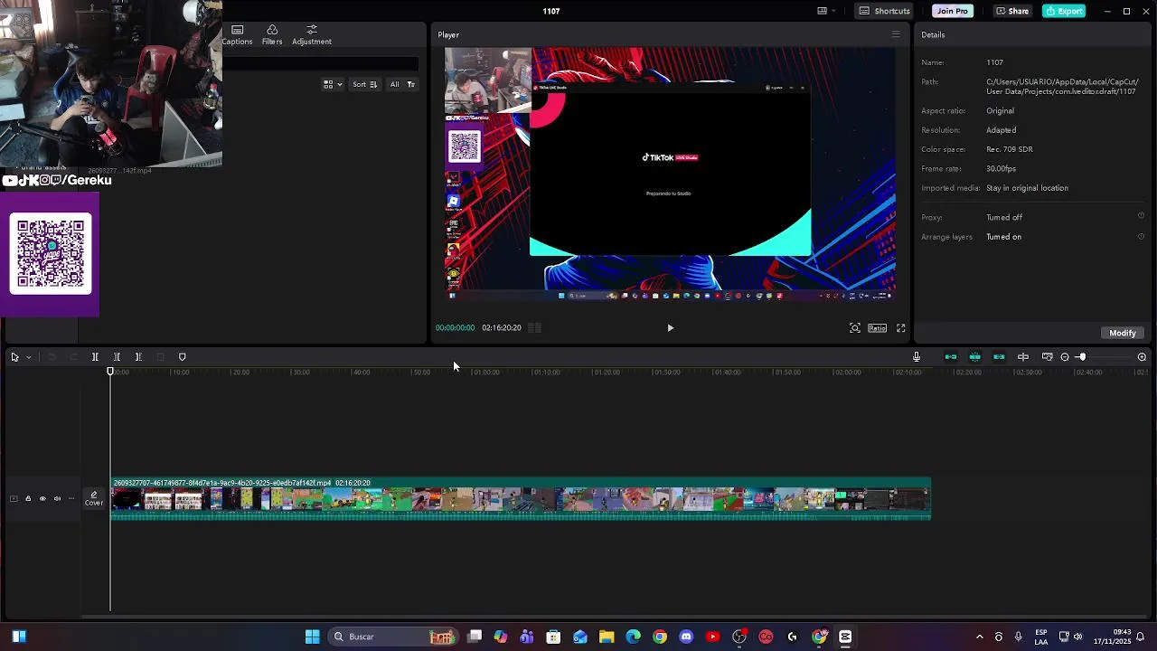Open CapCut icon in the taskbar

[x=845, y=637]
